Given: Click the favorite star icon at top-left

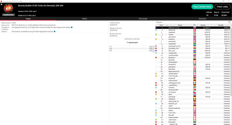Looking at the screenshot, I should (1, 4).
